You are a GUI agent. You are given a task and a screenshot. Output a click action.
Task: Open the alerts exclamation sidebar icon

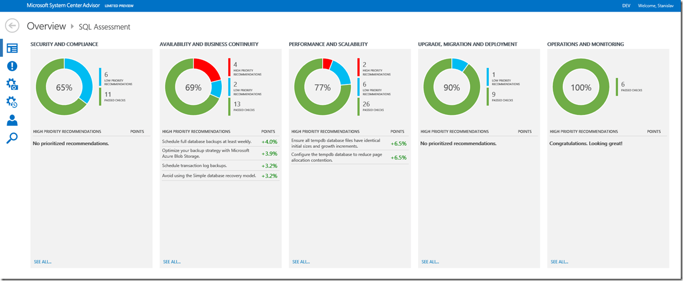(12, 66)
